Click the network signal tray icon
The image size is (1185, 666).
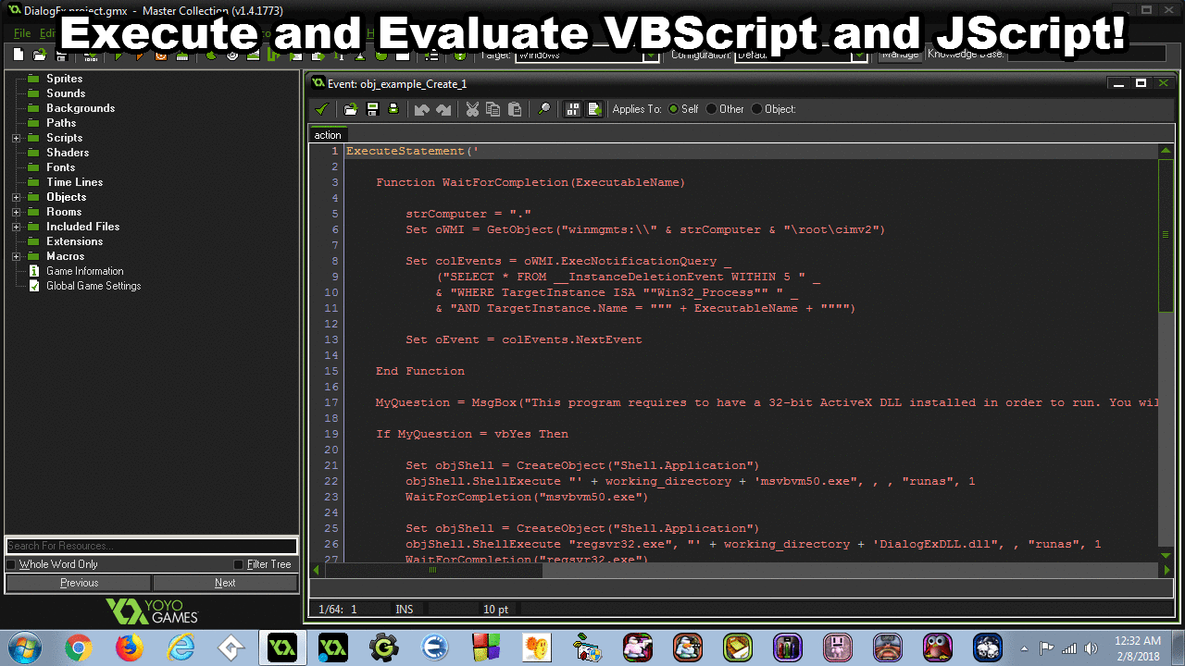click(x=1070, y=647)
